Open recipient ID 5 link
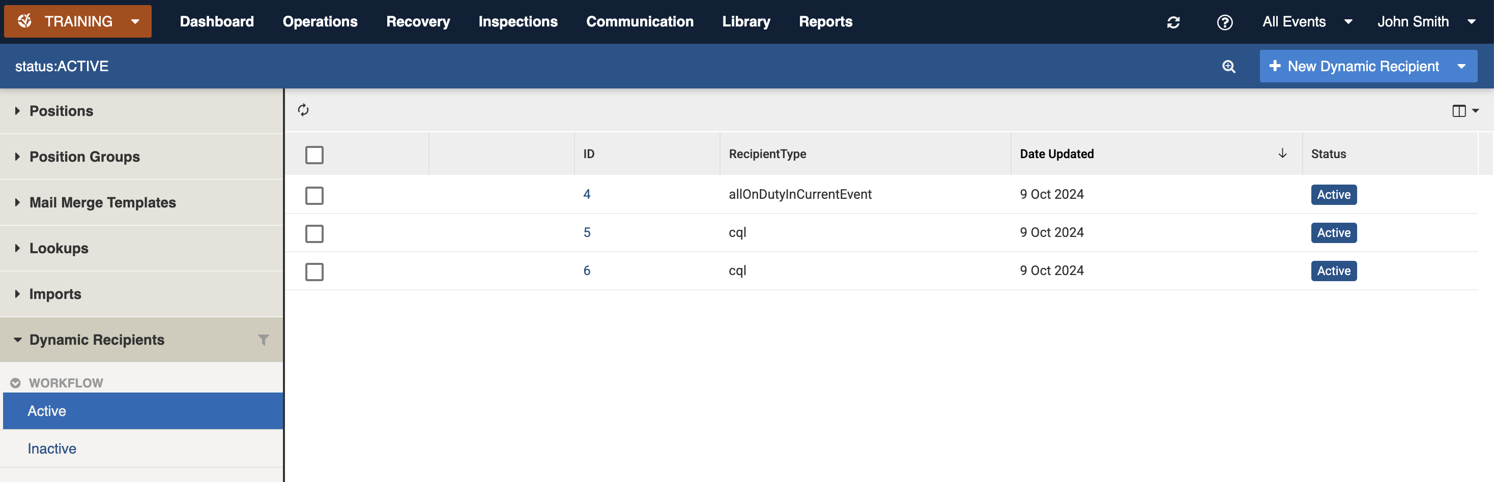Screen dimensions: 1494x482 click(x=586, y=233)
